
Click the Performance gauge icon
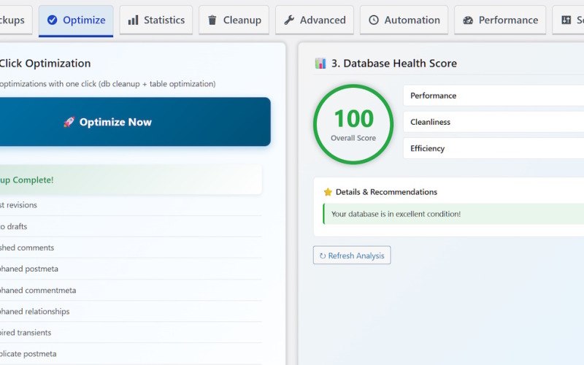pyautogui.click(x=468, y=20)
